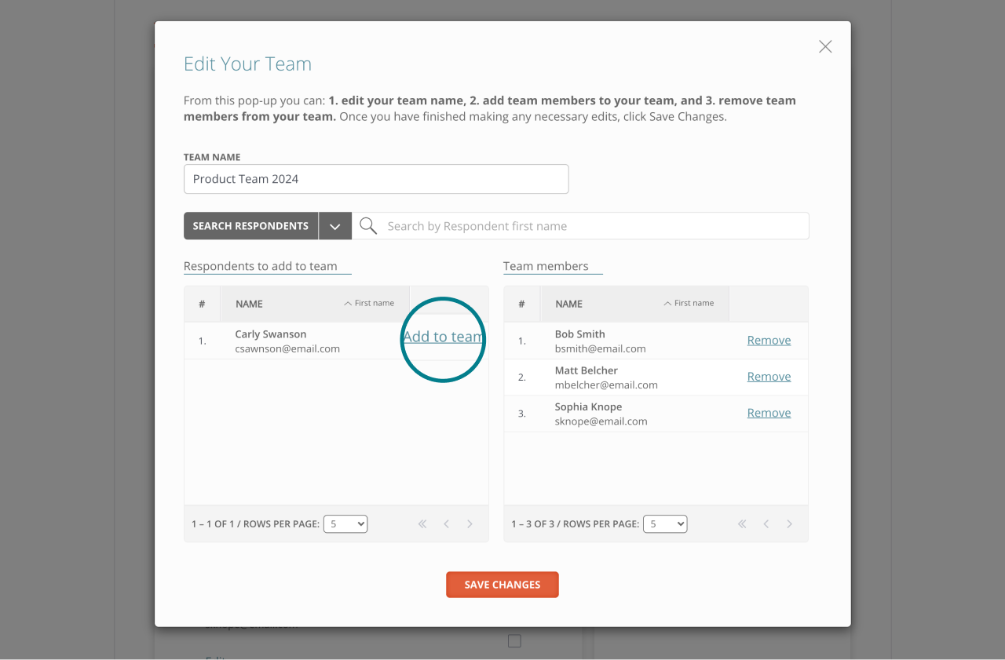
Task: Tick the checkbox behind the dialog
Action: (x=514, y=641)
